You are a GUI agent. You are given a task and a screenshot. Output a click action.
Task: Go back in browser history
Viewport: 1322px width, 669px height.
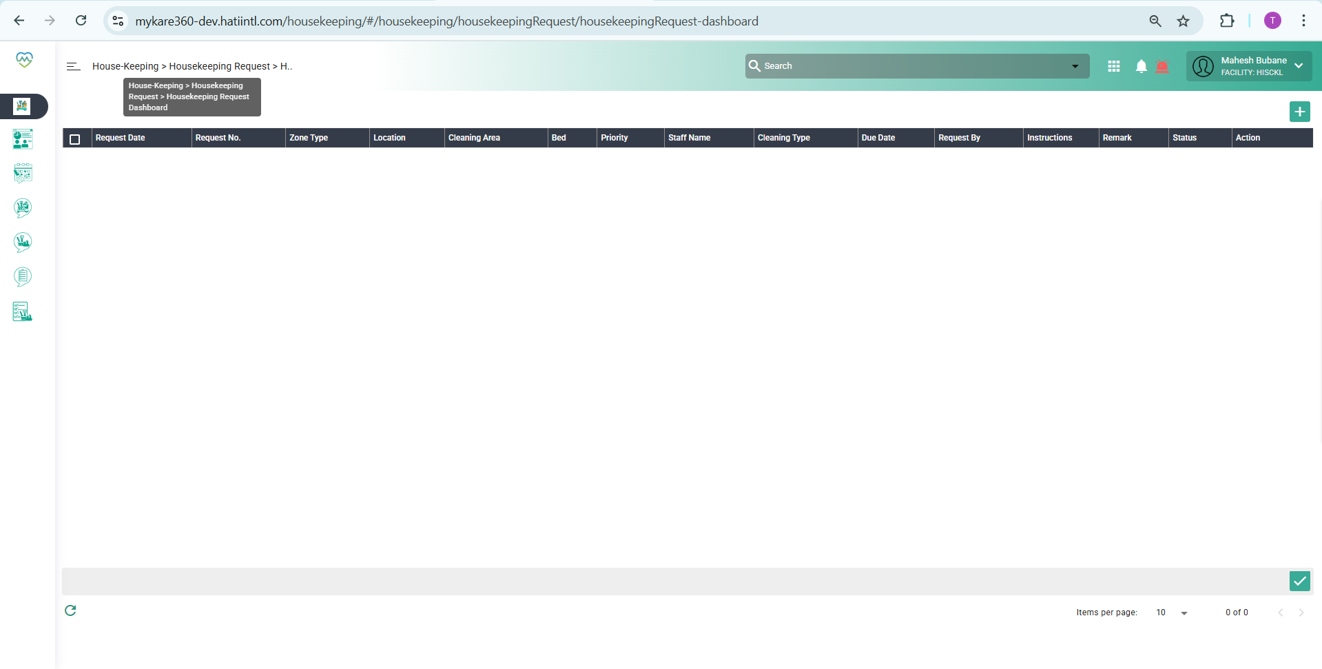tap(19, 21)
